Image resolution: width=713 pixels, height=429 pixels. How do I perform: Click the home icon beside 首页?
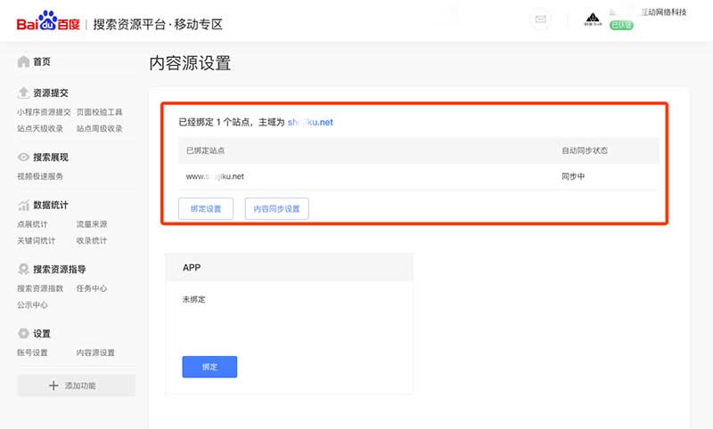(x=23, y=61)
